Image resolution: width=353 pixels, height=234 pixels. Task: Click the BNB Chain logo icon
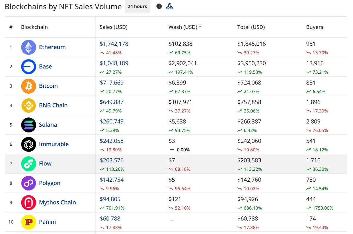pos(29,105)
